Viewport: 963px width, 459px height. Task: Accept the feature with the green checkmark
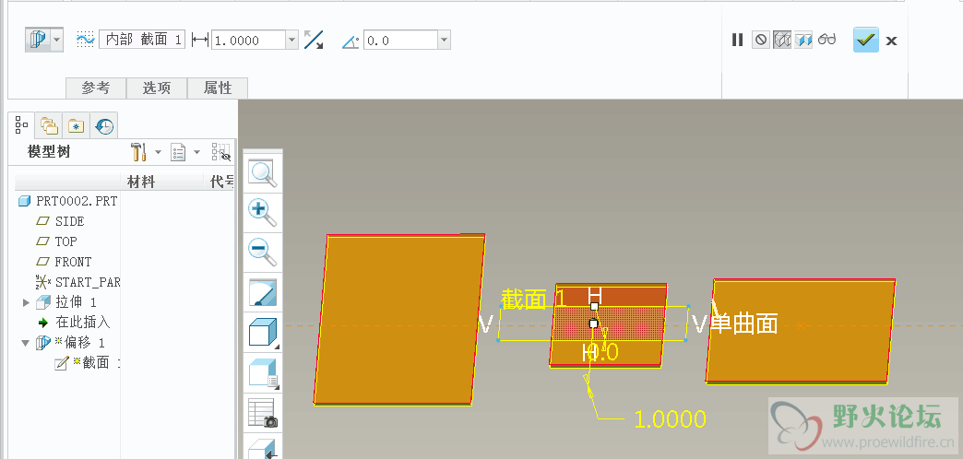[x=866, y=40]
